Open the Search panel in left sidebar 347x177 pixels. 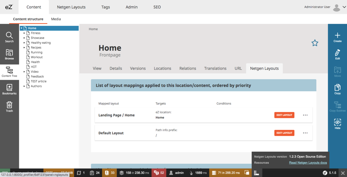click(x=9, y=37)
